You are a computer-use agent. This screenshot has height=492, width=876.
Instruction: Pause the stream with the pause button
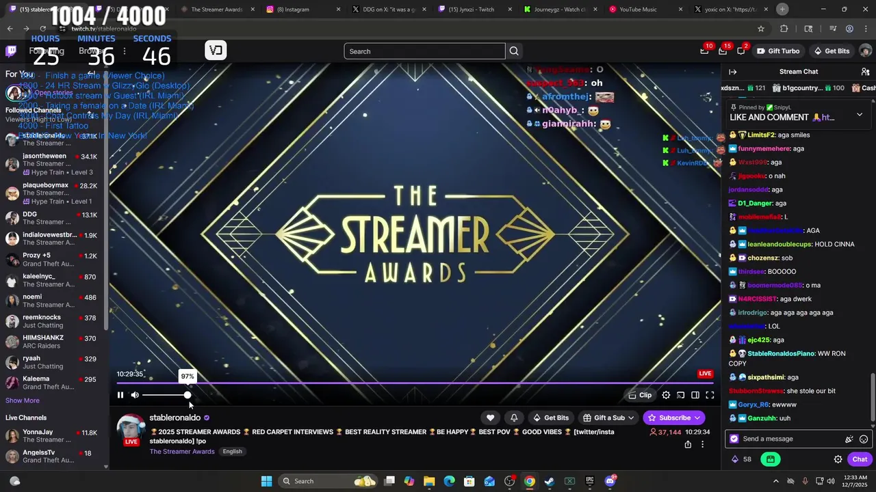120,395
